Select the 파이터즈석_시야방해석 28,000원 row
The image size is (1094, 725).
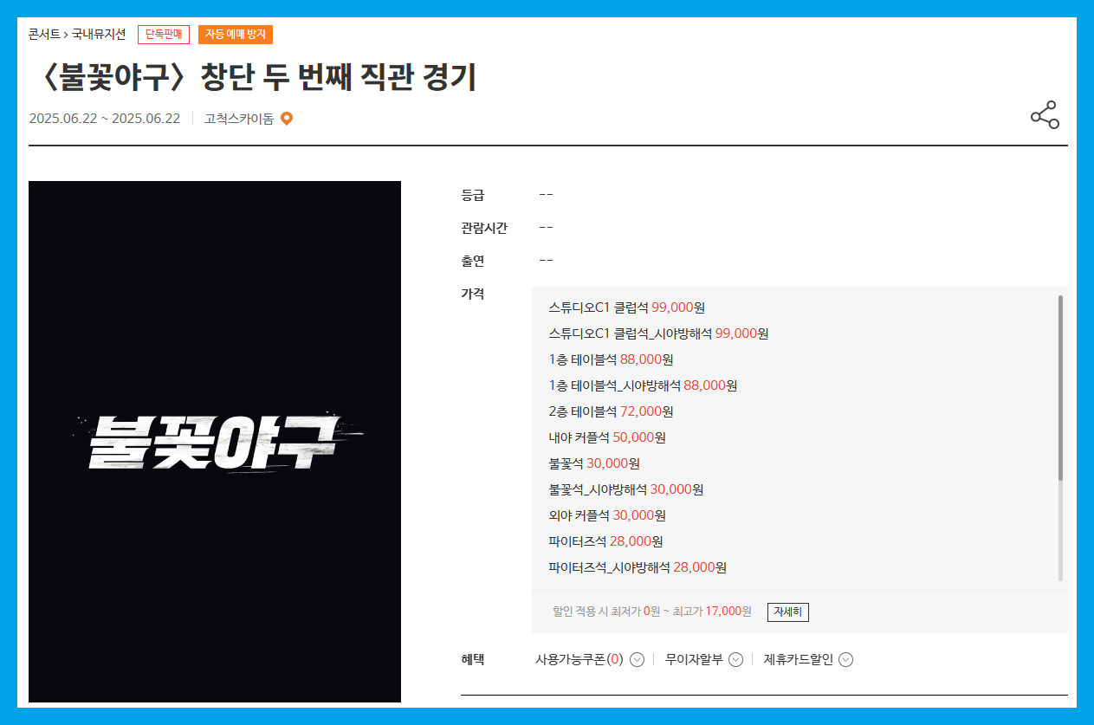click(638, 567)
